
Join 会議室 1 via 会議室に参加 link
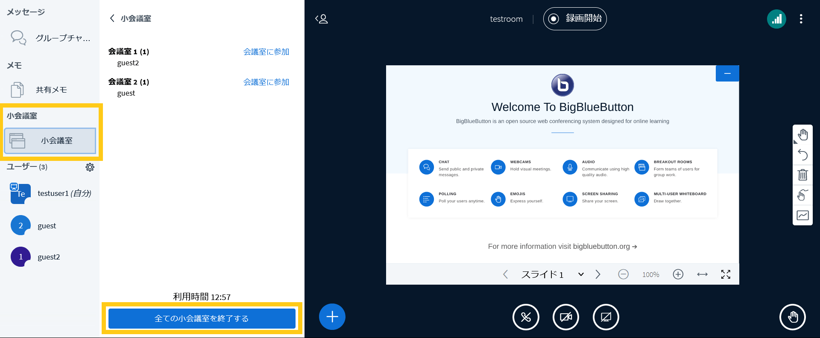[x=266, y=52]
